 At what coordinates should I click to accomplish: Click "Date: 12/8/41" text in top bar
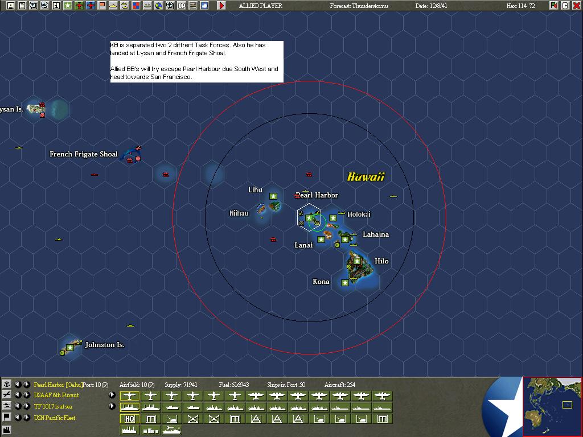coord(432,6)
